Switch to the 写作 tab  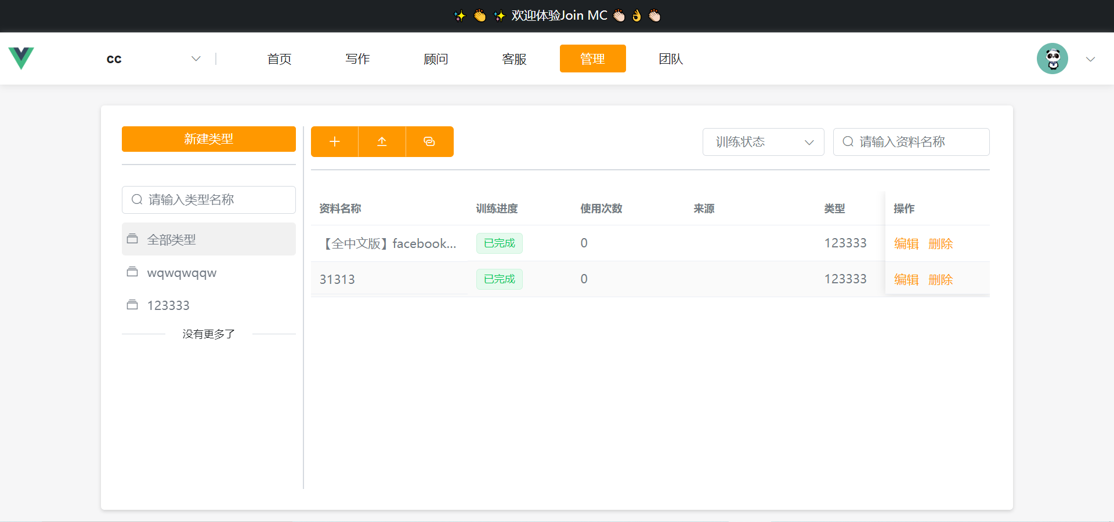coord(357,59)
